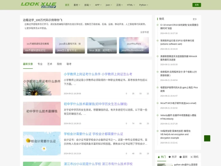
Task: Click count 22 on 小学教师上岗证 article row
Action: [x=148, y=93]
